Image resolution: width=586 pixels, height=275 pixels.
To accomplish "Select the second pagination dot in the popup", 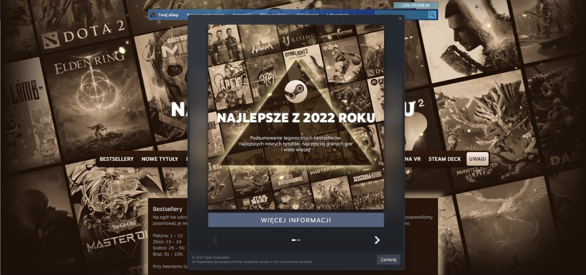I will [298, 240].
